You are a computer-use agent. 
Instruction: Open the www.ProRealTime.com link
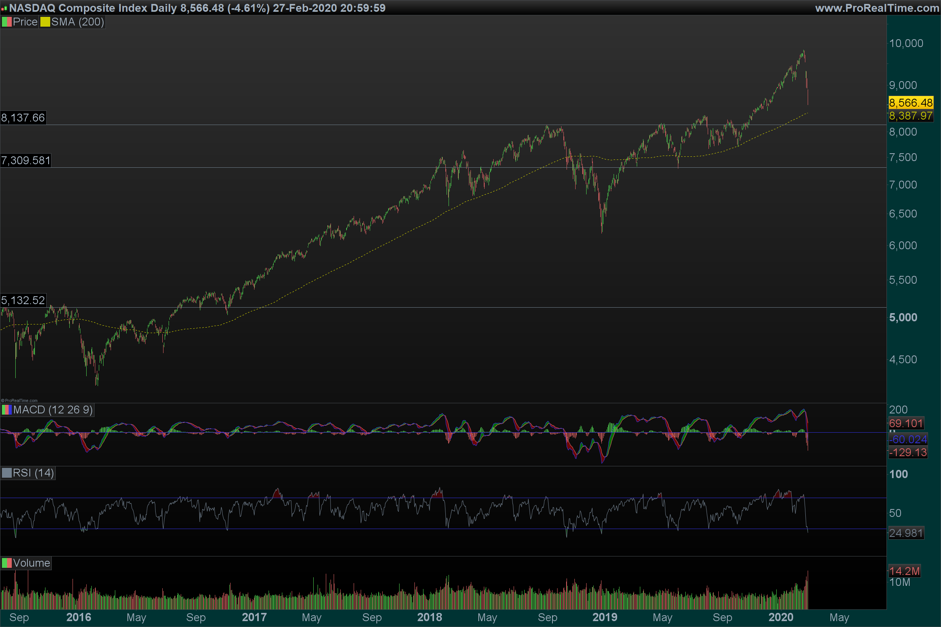[877, 8]
